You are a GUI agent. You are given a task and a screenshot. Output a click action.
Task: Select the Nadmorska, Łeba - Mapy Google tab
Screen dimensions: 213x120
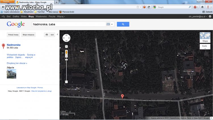click(x=35, y=2)
